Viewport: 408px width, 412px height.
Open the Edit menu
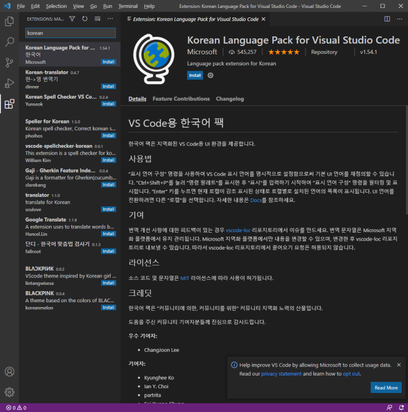[x=35, y=6]
